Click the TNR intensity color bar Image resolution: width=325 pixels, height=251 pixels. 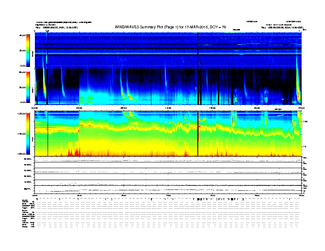click(28, 134)
